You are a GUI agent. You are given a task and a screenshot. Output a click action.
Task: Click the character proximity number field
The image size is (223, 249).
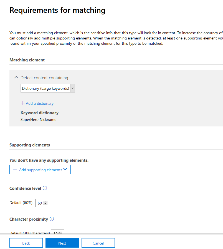55,233
